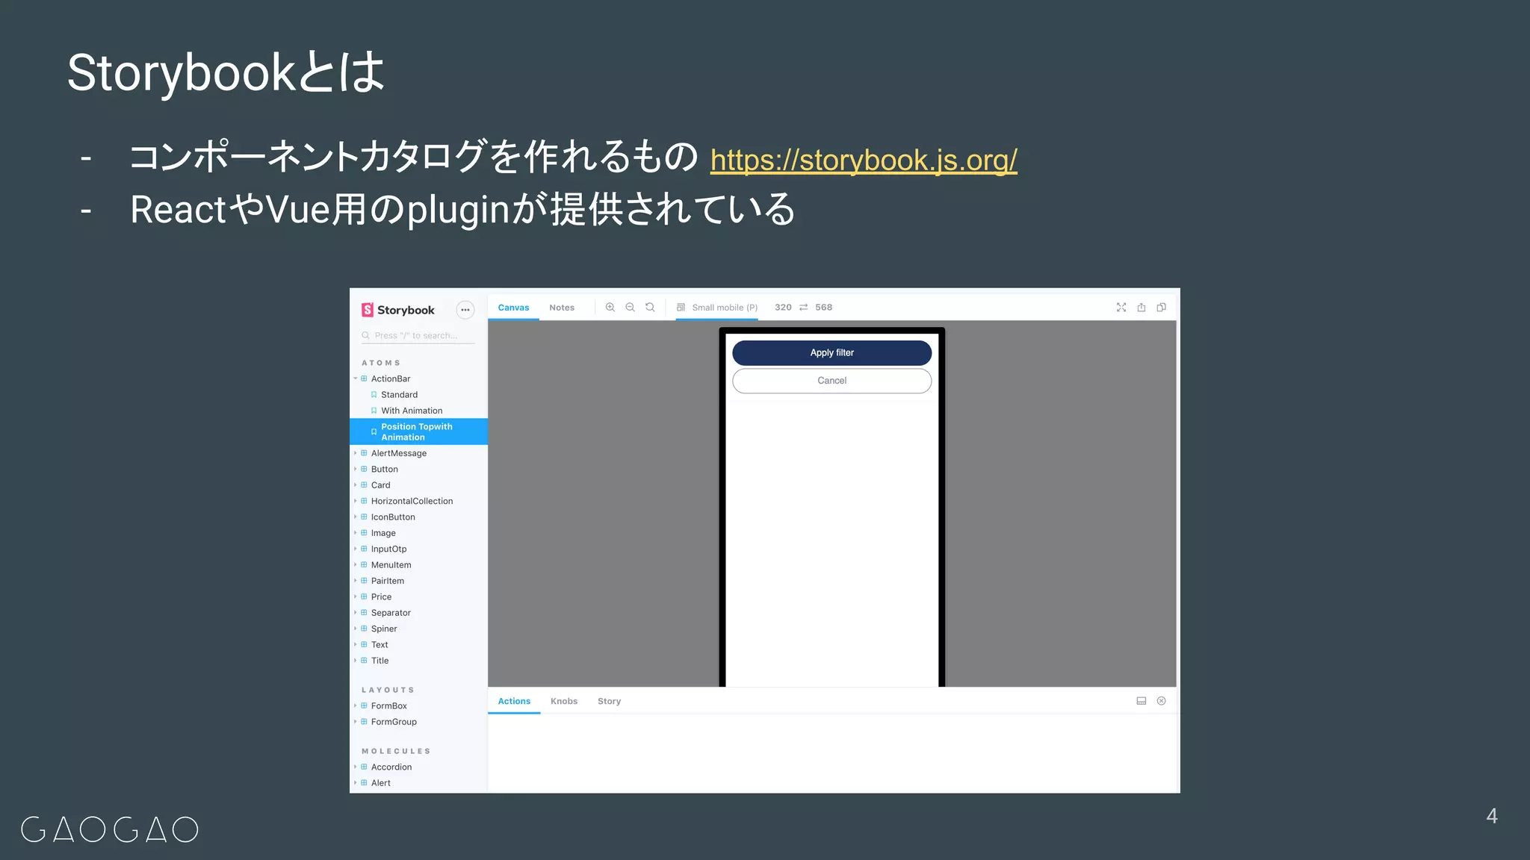Click the With Animation bookmark icon
The width and height of the screenshot is (1530, 860).
[374, 411]
